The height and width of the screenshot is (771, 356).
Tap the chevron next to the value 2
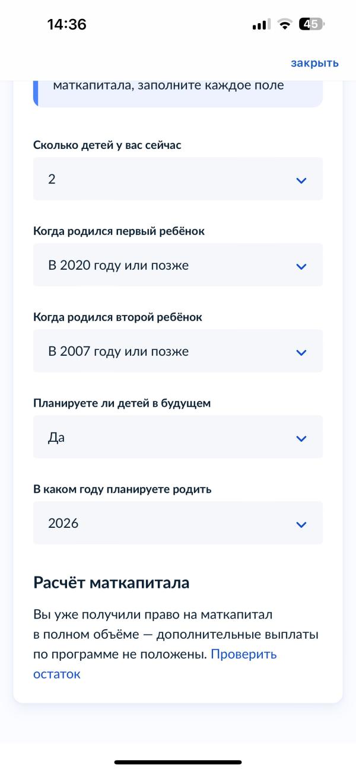click(301, 179)
